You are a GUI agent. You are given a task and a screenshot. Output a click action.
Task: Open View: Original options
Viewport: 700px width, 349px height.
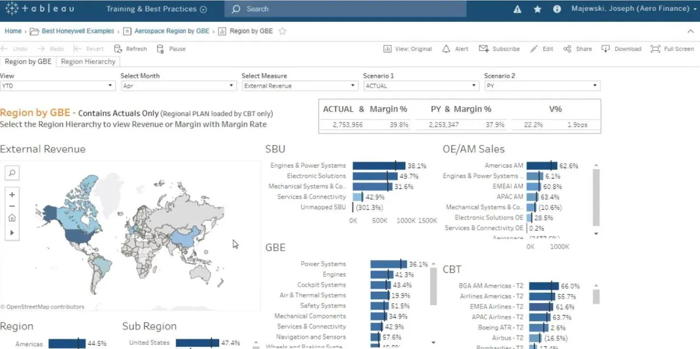click(x=408, y=49)
